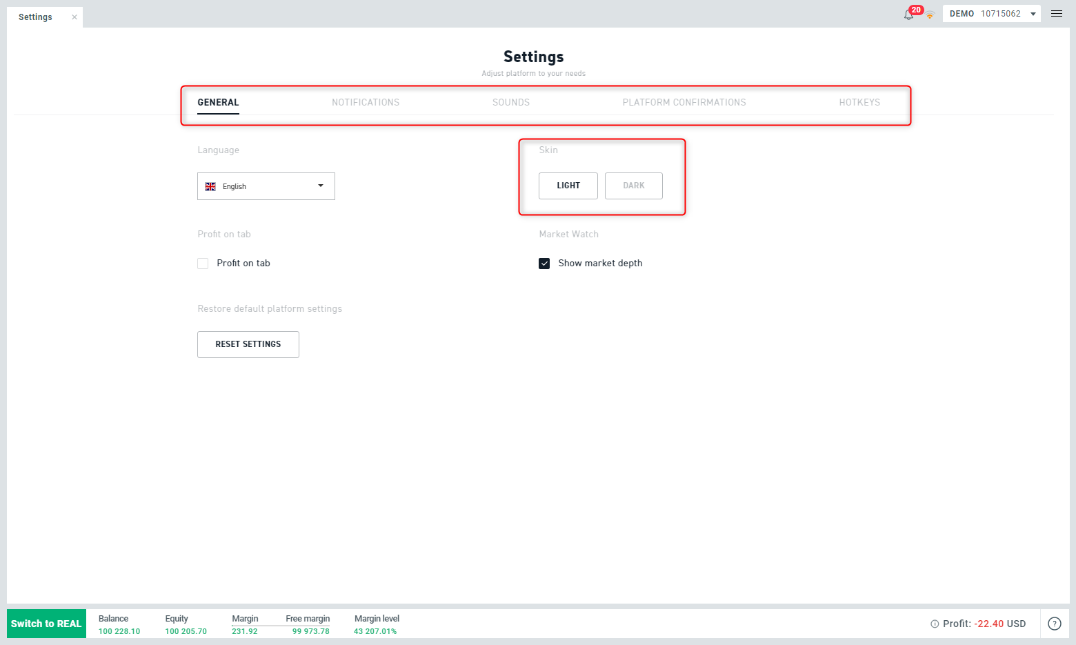Close the Settings tab

click(74, 17)
